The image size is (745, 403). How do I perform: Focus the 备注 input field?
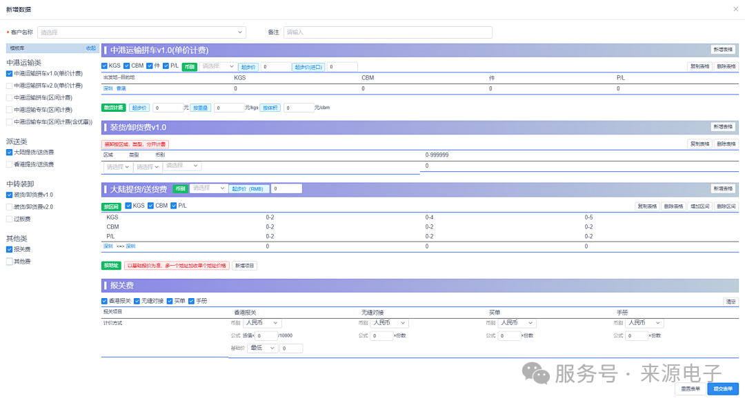pyautogui.click(x=388, y=32)
